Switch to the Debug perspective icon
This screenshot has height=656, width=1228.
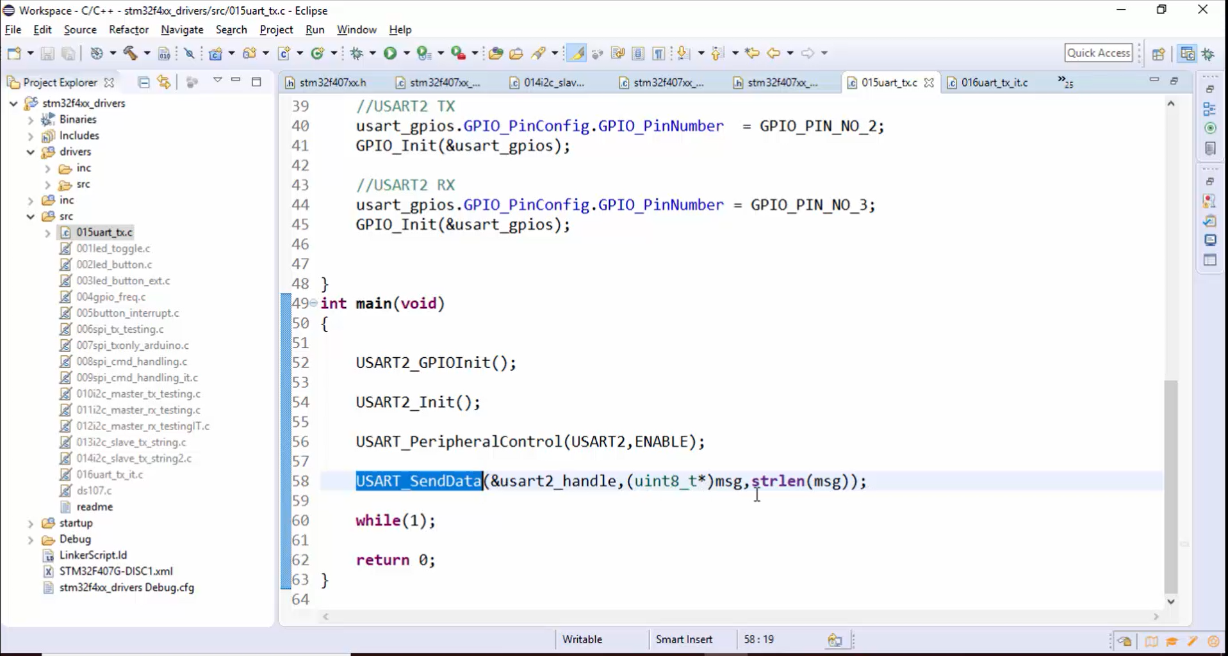coord(1208,54)
